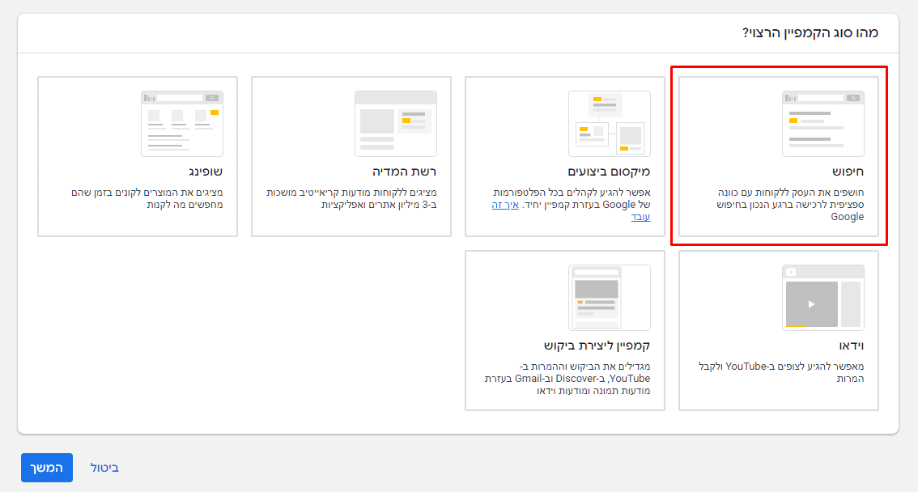Click the וידאו card title
The image size is (918, 492).
tap(852, 346)
